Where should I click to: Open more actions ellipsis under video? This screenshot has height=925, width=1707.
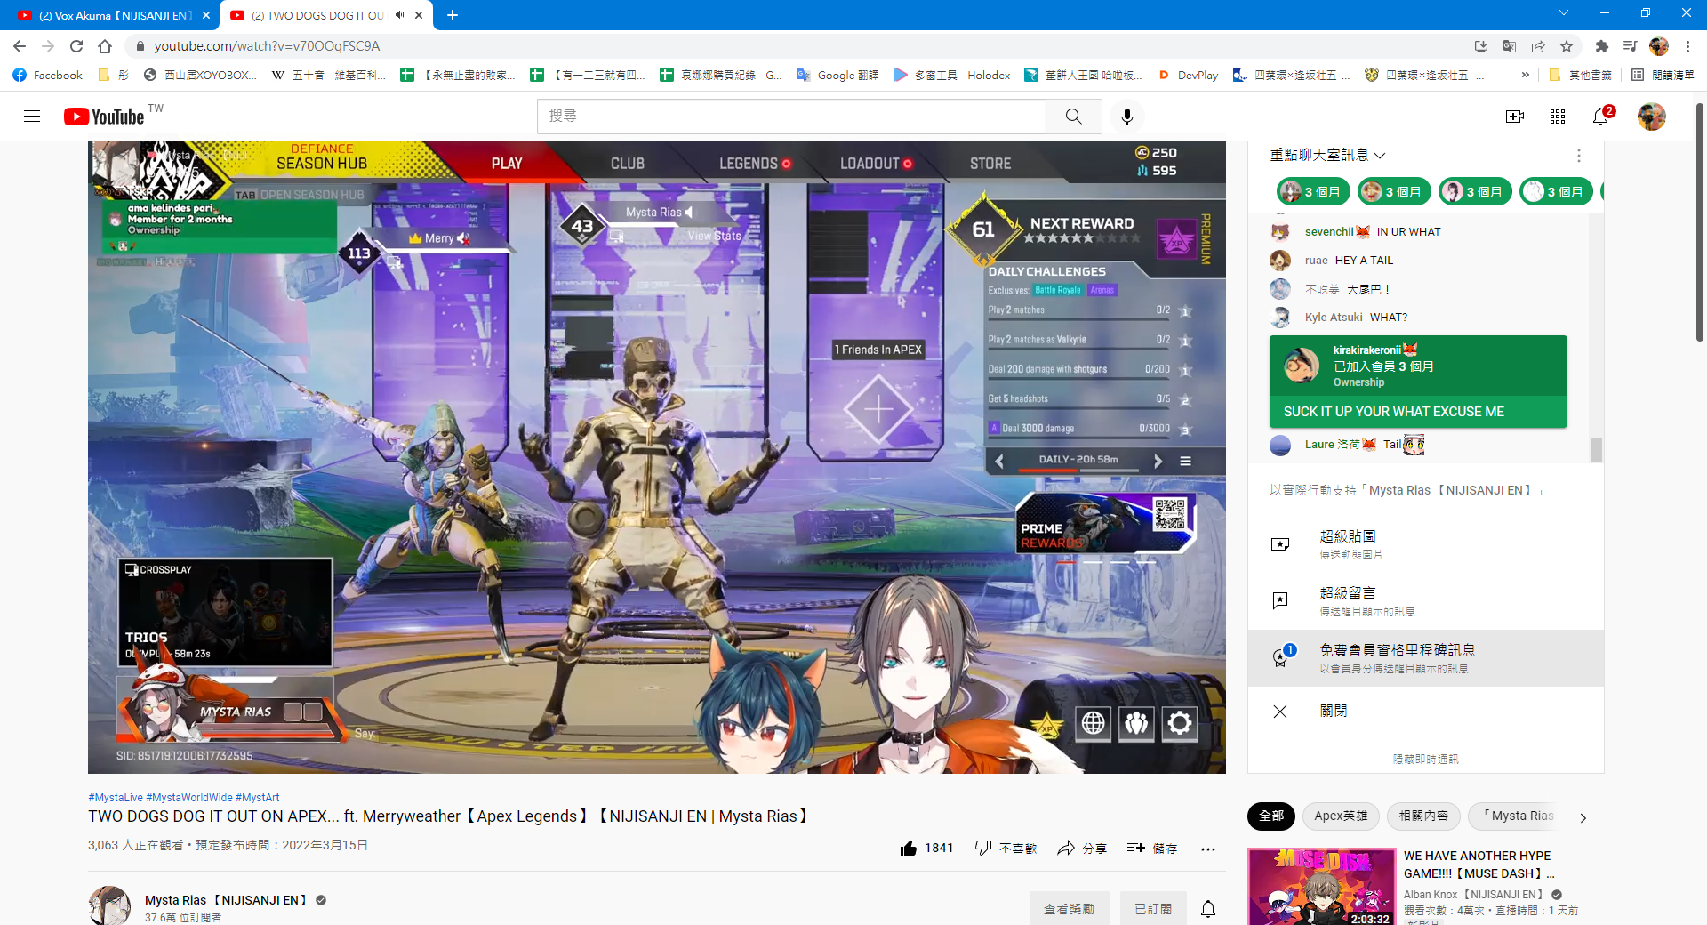[1207, 849]
